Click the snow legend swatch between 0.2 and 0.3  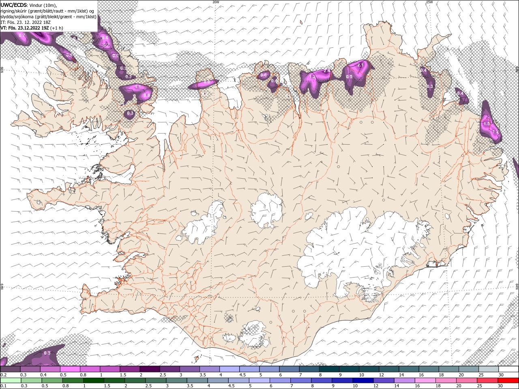pos(10,369)
